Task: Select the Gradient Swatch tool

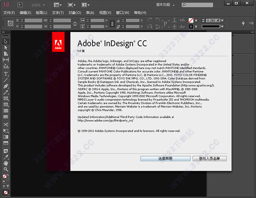Action: (x=6, y=137)
